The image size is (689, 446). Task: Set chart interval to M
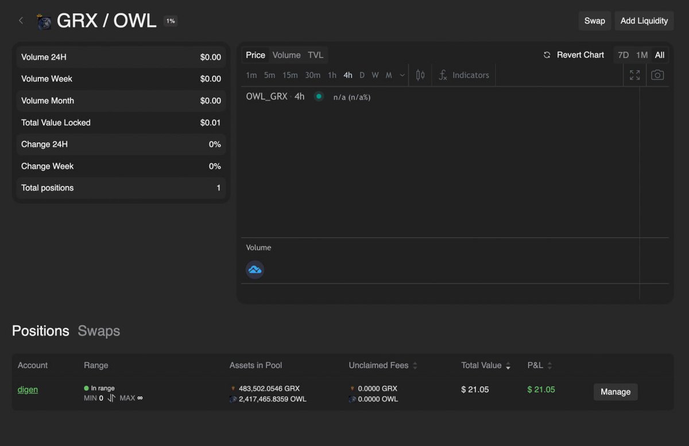pyautogui.click(x=389, y=75)
